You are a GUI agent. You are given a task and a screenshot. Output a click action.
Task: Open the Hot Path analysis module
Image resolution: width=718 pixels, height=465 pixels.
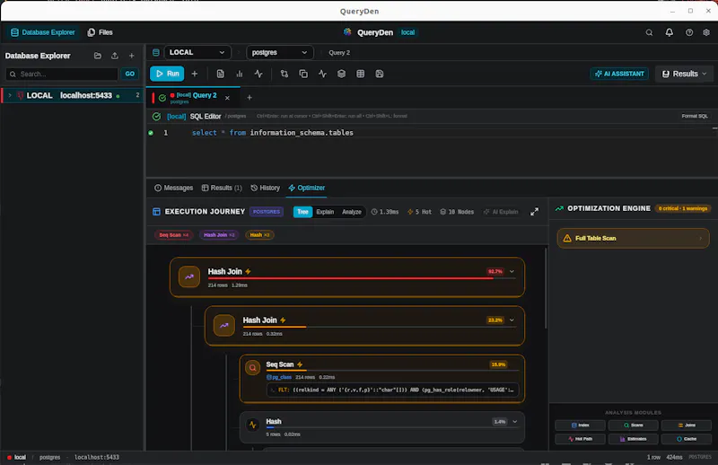point(581,439)
